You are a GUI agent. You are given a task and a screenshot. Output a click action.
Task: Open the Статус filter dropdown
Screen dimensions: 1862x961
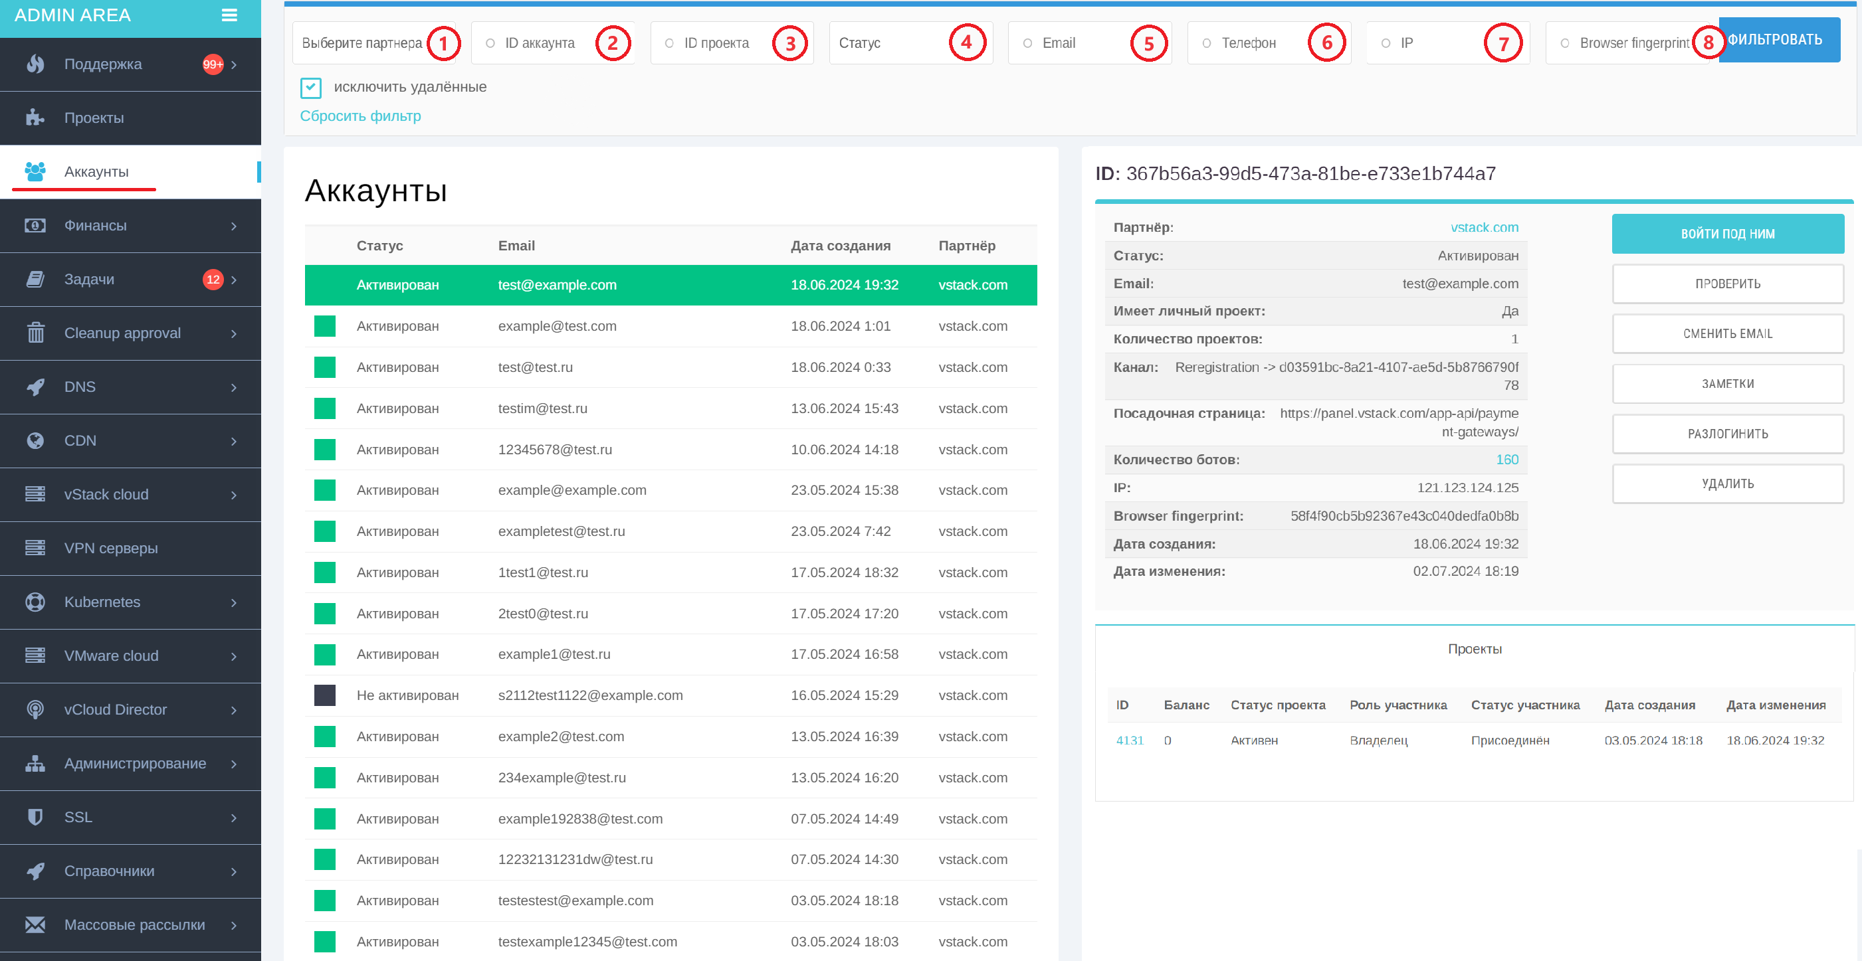click(911, 43)
